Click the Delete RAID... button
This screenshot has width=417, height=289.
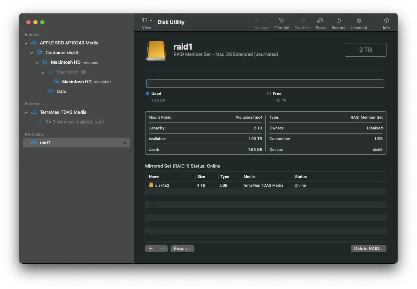click(368, 249)
